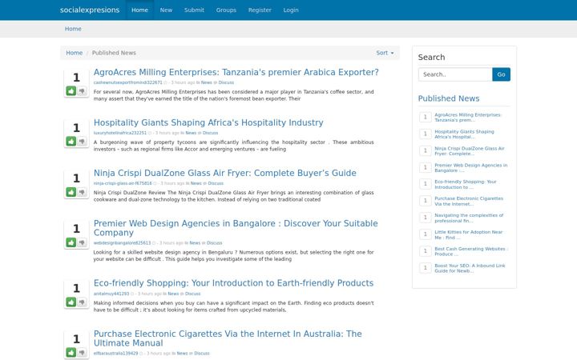Open the Login page

[291, 10]
